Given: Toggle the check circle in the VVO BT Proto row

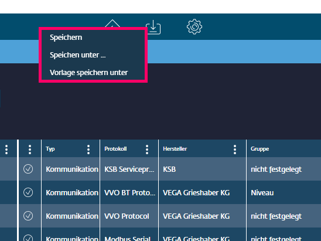Looking at the screenshot, I should pyautogui.click(x=28, y=192).
